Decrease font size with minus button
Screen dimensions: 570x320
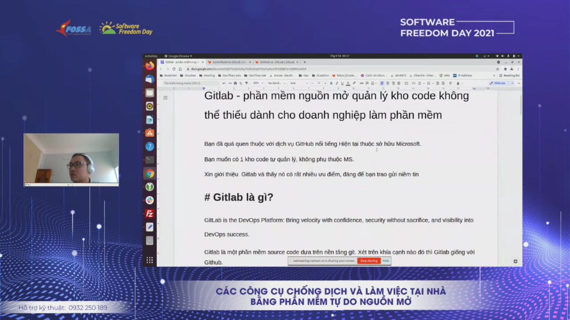(x=312, y=83)
